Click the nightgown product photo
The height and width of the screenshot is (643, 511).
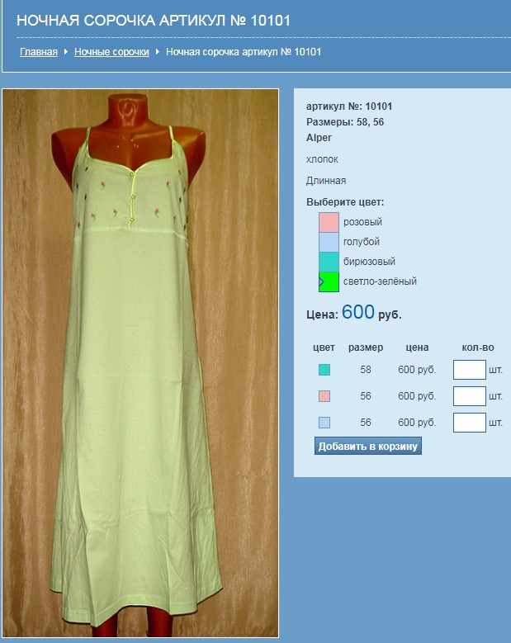(140, 363)
